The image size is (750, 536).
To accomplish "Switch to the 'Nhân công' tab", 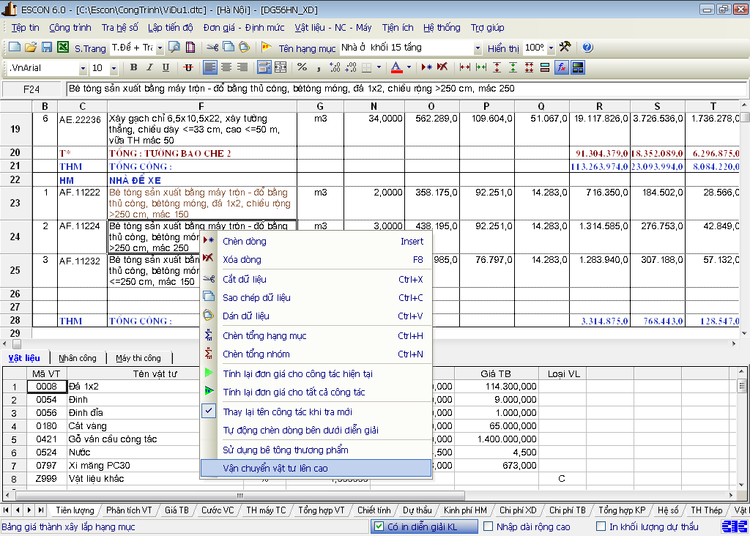I will (78, 358).
